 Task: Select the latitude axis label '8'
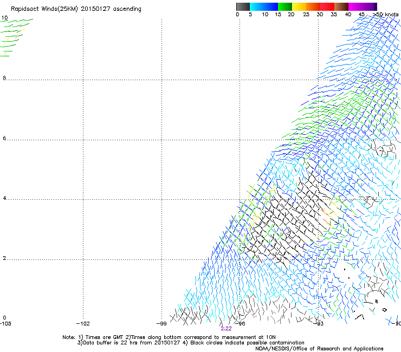[x=4, y=78]
